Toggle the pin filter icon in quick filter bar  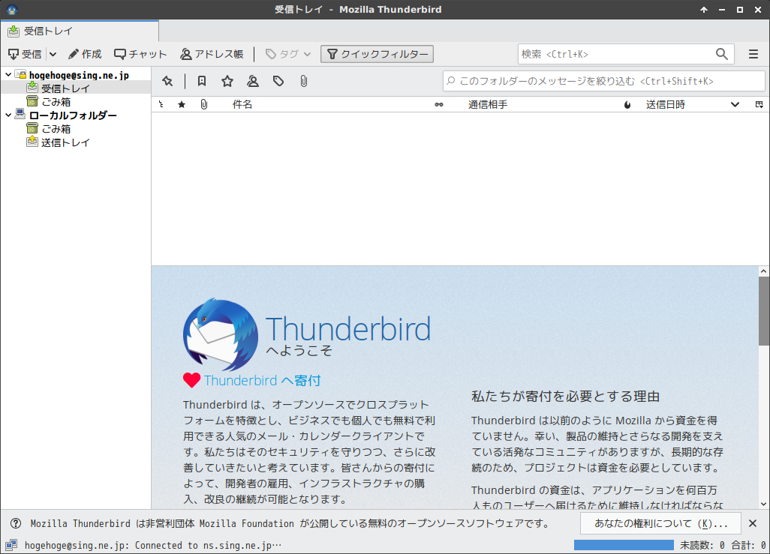point(167,81)
